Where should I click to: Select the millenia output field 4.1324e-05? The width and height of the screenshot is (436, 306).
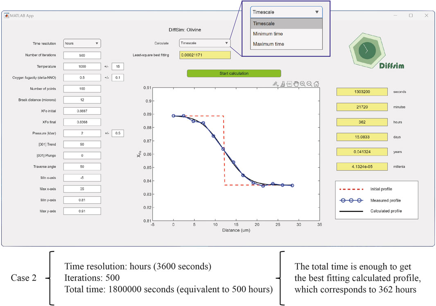click(362, 167)
